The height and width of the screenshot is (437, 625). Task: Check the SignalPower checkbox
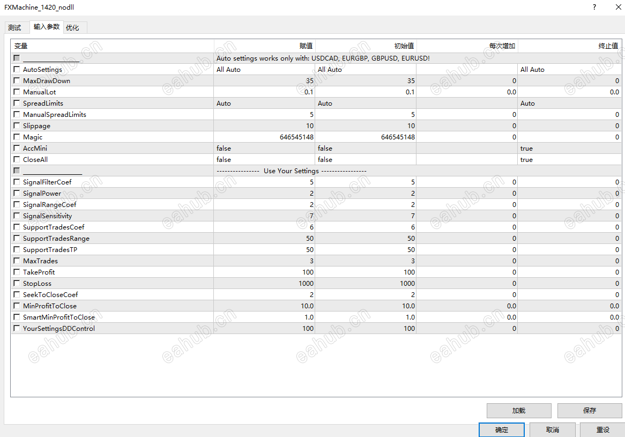17,193
